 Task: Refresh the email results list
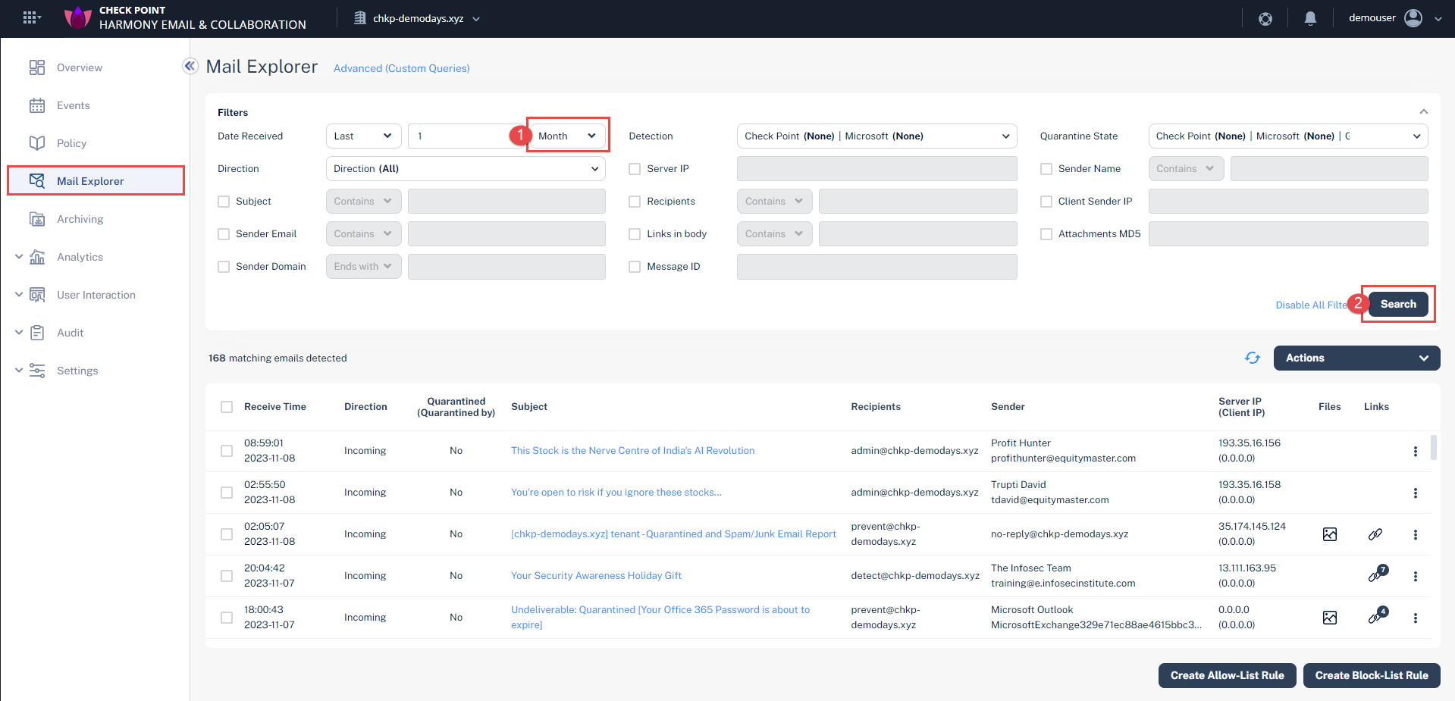point(1253,358)
